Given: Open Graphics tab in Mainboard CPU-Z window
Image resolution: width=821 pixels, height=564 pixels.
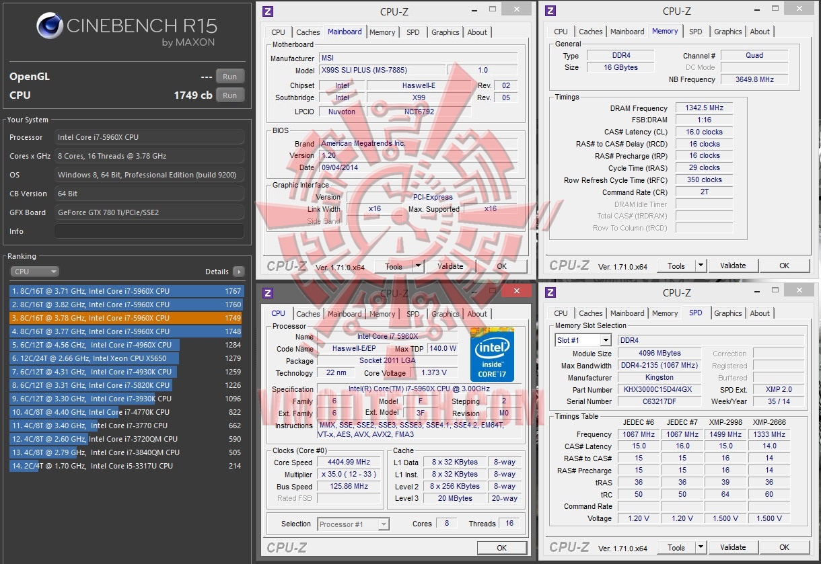Looking at the screenshot, I should pyautogui.click(x=445, y=32).
